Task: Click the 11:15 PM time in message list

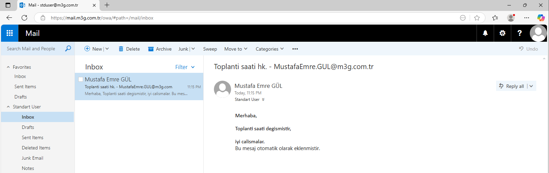Action: click(x=194, y=87)
